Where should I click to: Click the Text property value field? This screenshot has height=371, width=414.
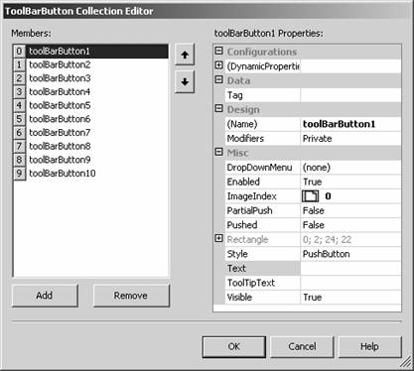[350, 269]
